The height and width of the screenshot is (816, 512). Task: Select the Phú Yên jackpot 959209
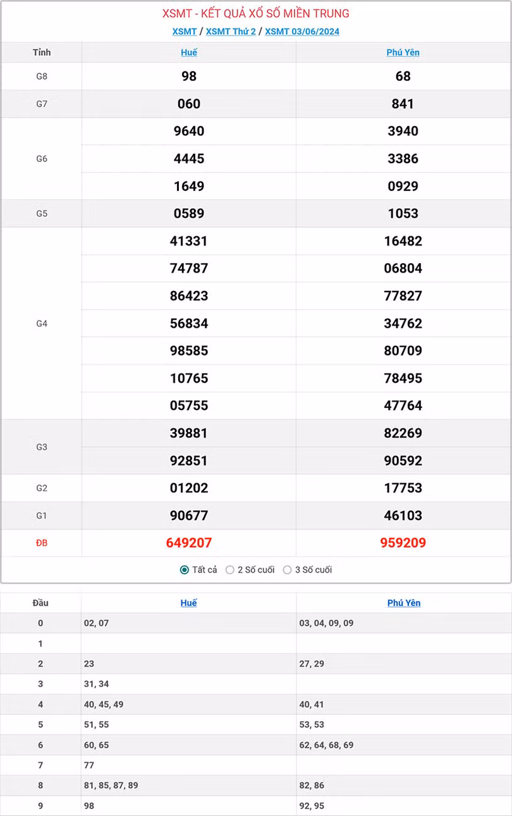pyautogui.click(x=403, y=543)
